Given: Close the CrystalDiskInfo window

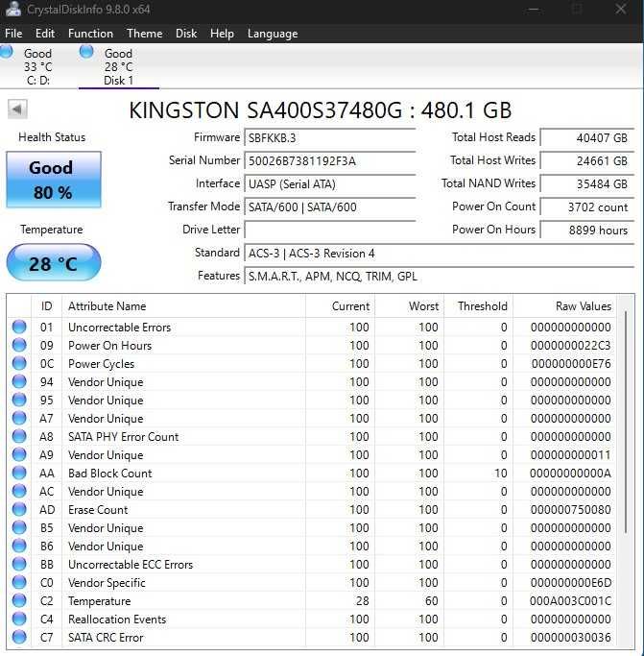Looking at the screenshot, I should (x=621, y=9).
